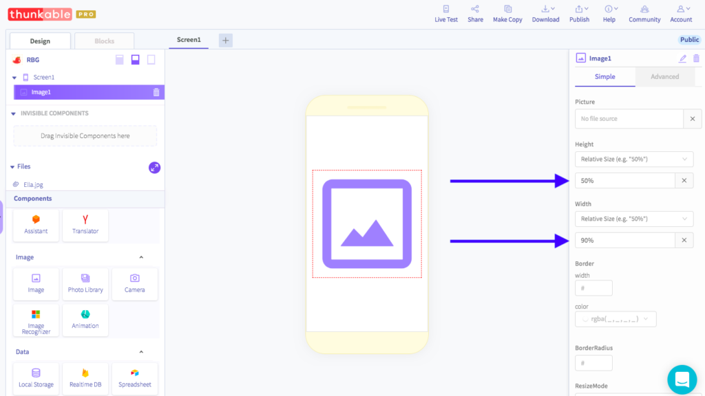The height and width of the screenshot is (396, 705).
Task: Open the Help menu
Action: tap(609, 14)
